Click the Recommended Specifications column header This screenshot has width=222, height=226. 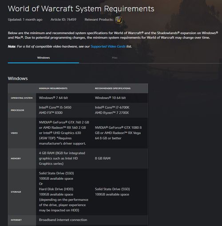pos(113,88)
